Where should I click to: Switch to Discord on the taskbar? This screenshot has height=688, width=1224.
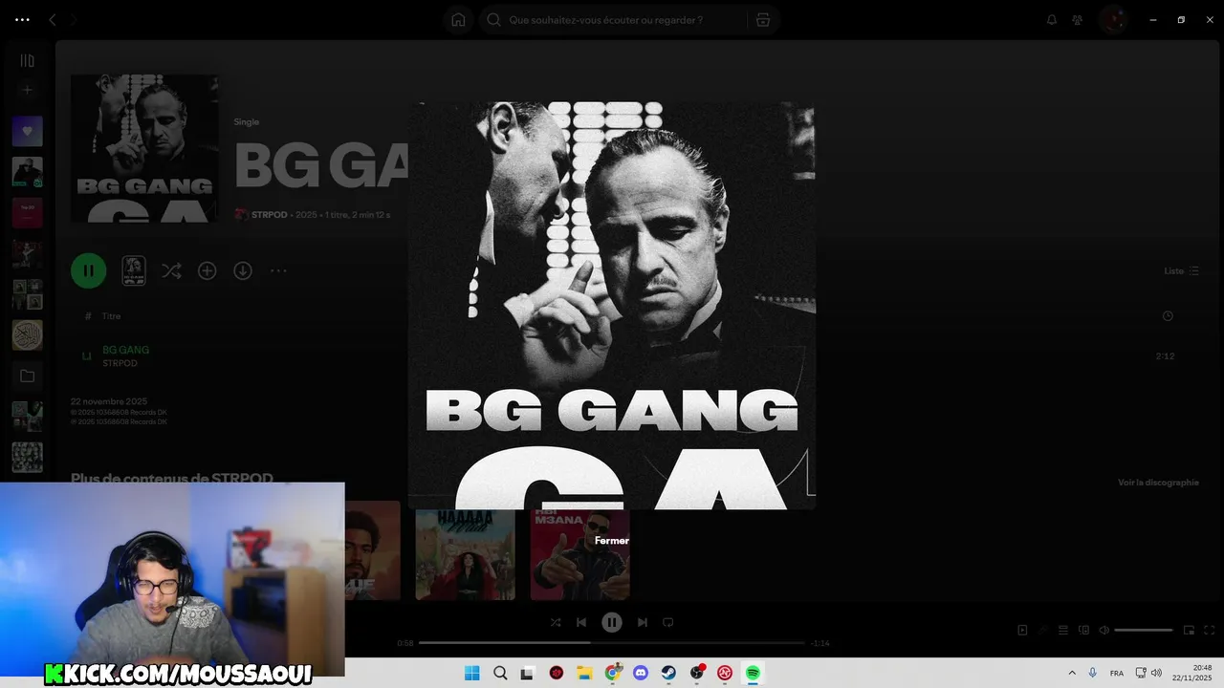click(x=641, y=674)
